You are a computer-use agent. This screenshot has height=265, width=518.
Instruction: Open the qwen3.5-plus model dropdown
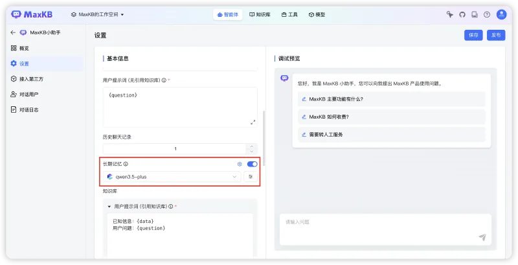pos(172,177)
